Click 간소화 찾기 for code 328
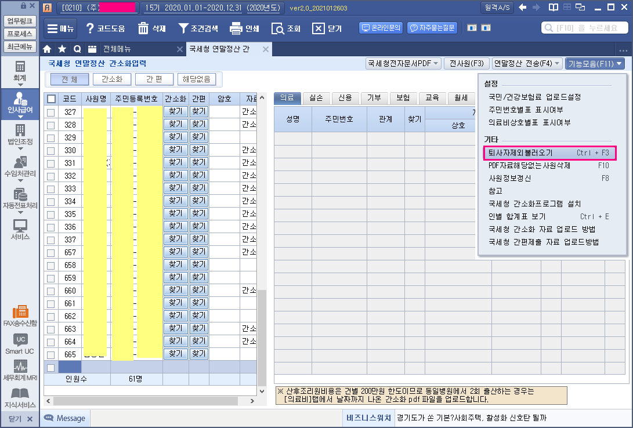 tap(176, 124)
